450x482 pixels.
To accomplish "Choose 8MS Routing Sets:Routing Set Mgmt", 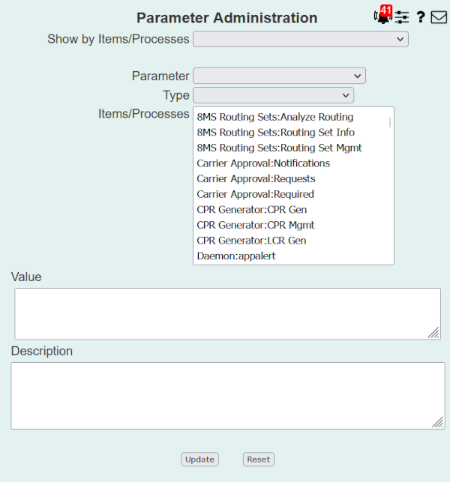I will point(279,148).
